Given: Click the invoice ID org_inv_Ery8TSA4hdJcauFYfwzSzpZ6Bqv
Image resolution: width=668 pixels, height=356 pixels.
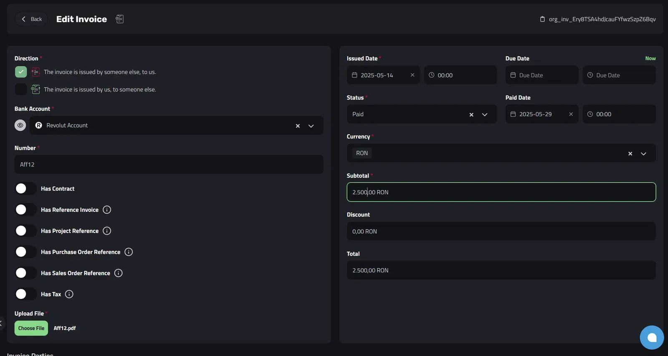Looking at the screenshot, I should point(602,19).
